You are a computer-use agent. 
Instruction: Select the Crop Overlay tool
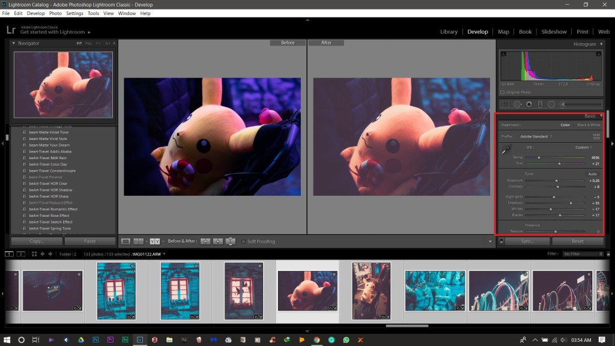(x=505, y=105)
